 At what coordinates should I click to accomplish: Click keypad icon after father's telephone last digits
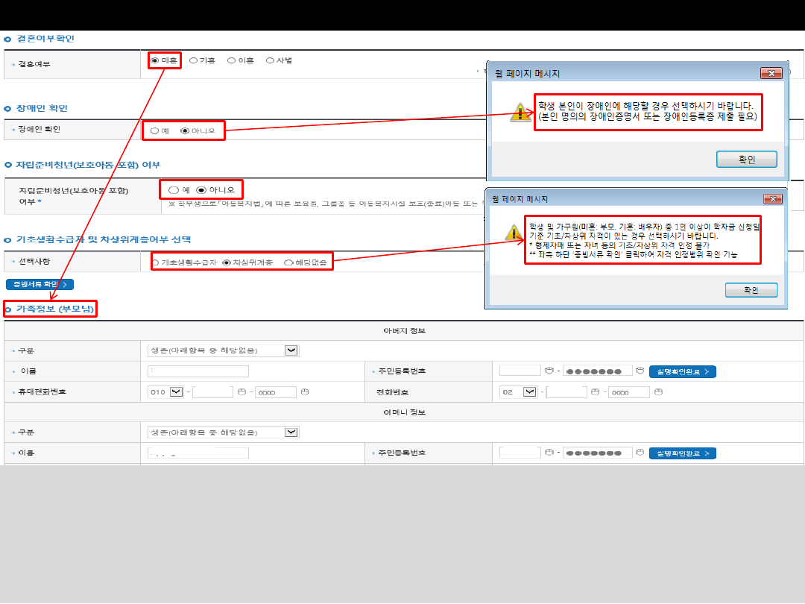pos(657,391)
